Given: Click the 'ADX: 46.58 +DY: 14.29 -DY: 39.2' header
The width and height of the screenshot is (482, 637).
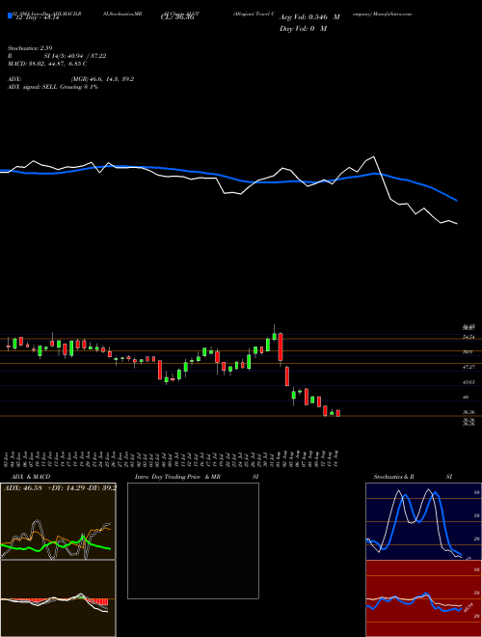Looking at the screenshot, I should coord(60,487).
